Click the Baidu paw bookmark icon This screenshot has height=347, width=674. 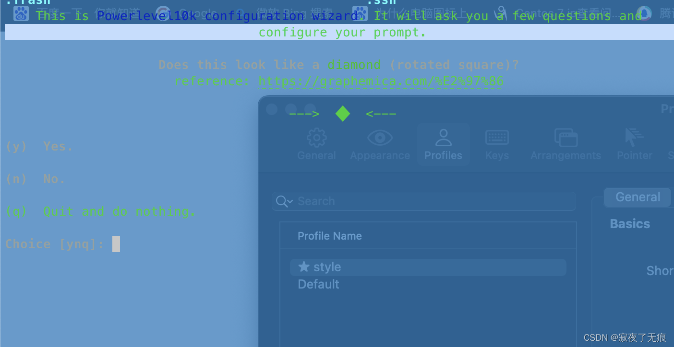(21, 13)
